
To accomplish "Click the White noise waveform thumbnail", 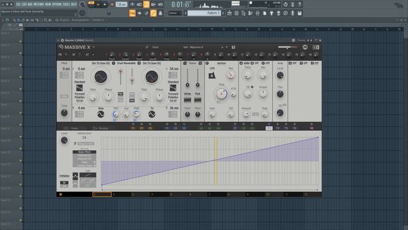I will point(187,100).
